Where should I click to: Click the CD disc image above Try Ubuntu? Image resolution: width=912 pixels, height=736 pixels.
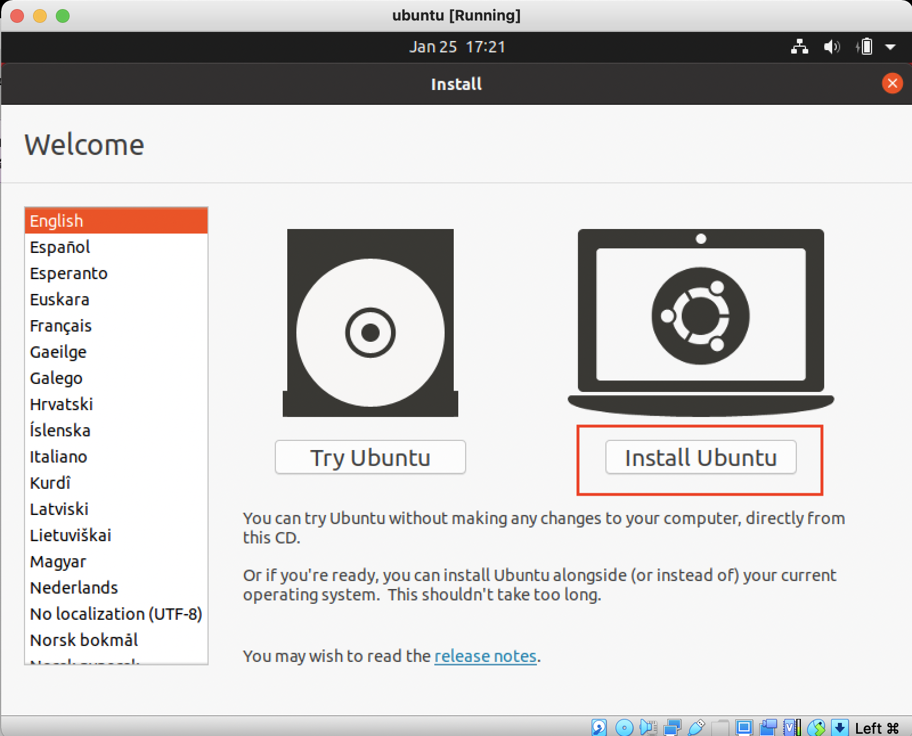pyautogui.click(x=370, y=323)
